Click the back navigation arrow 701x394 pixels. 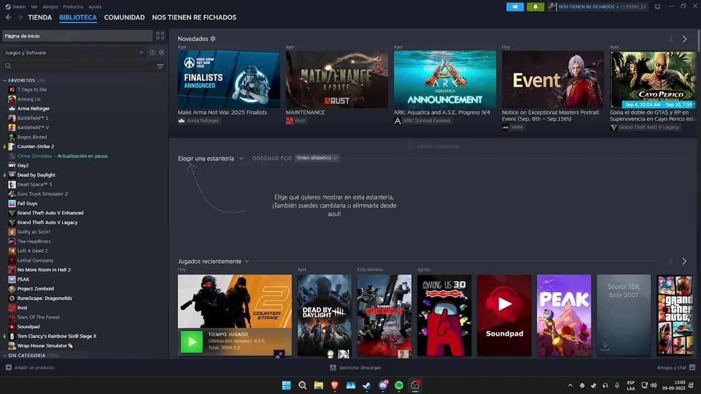(8, 18)
